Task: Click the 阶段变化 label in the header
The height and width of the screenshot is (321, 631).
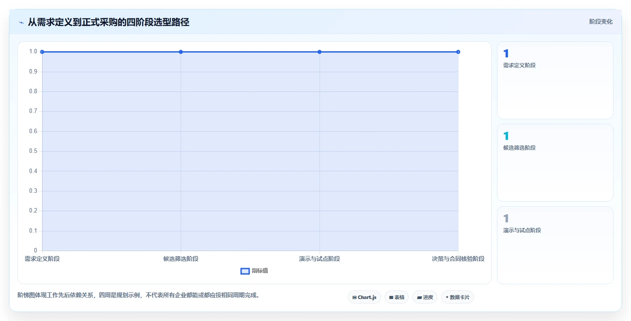Action: click(x=601, y=22)
